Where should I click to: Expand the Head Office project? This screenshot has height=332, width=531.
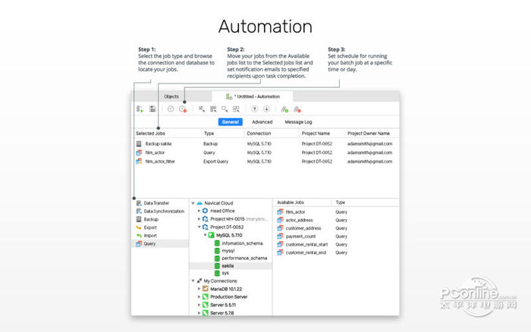(x=199, y=211)
